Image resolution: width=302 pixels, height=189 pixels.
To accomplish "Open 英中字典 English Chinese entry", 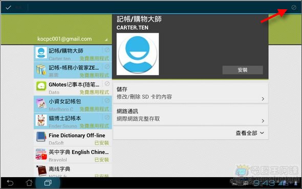I will tap(73, 155).
